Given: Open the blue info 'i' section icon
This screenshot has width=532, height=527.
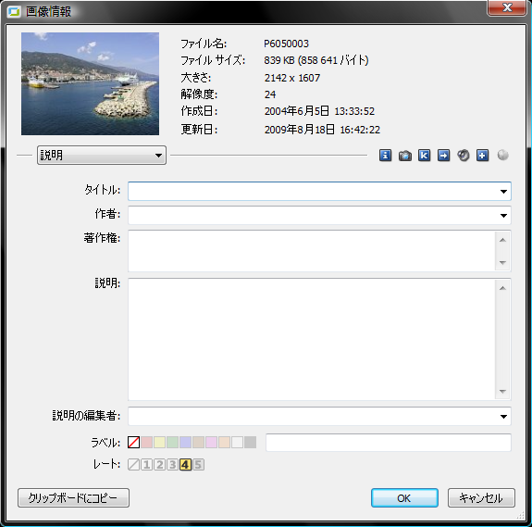Looking at the screenshot, I should (x=385, y=156).
